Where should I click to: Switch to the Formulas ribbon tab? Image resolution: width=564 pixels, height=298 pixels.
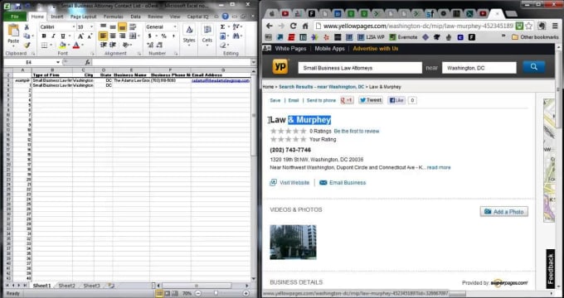114,17
